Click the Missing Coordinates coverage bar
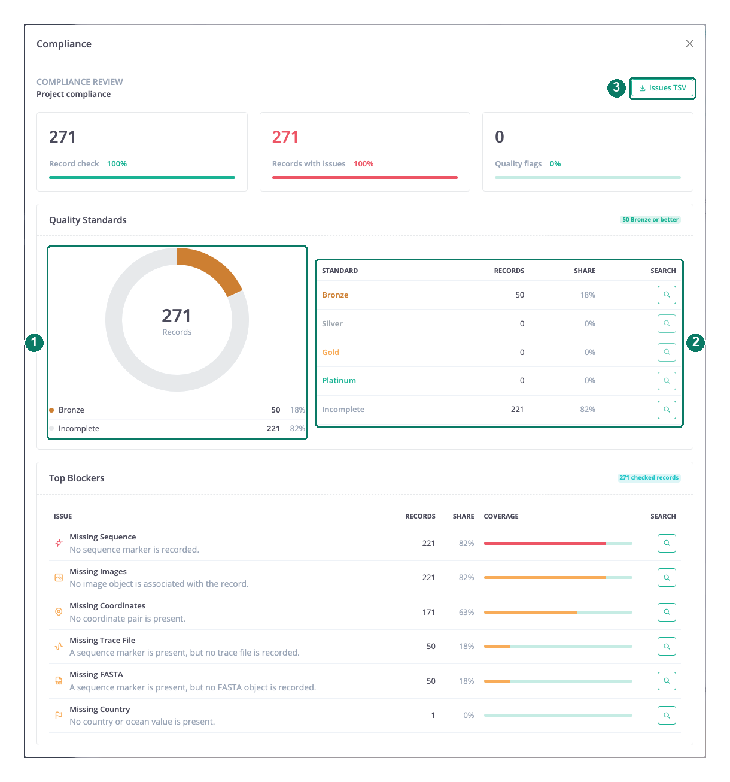 (x=558, y=612)
